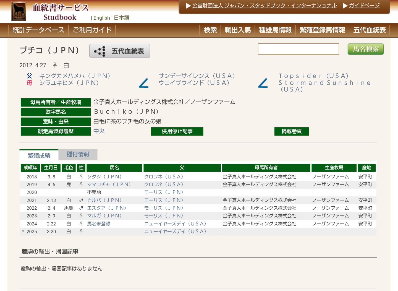Open the 輸出入馬 menu item
The image size is (398, 291).
[238, 30]
